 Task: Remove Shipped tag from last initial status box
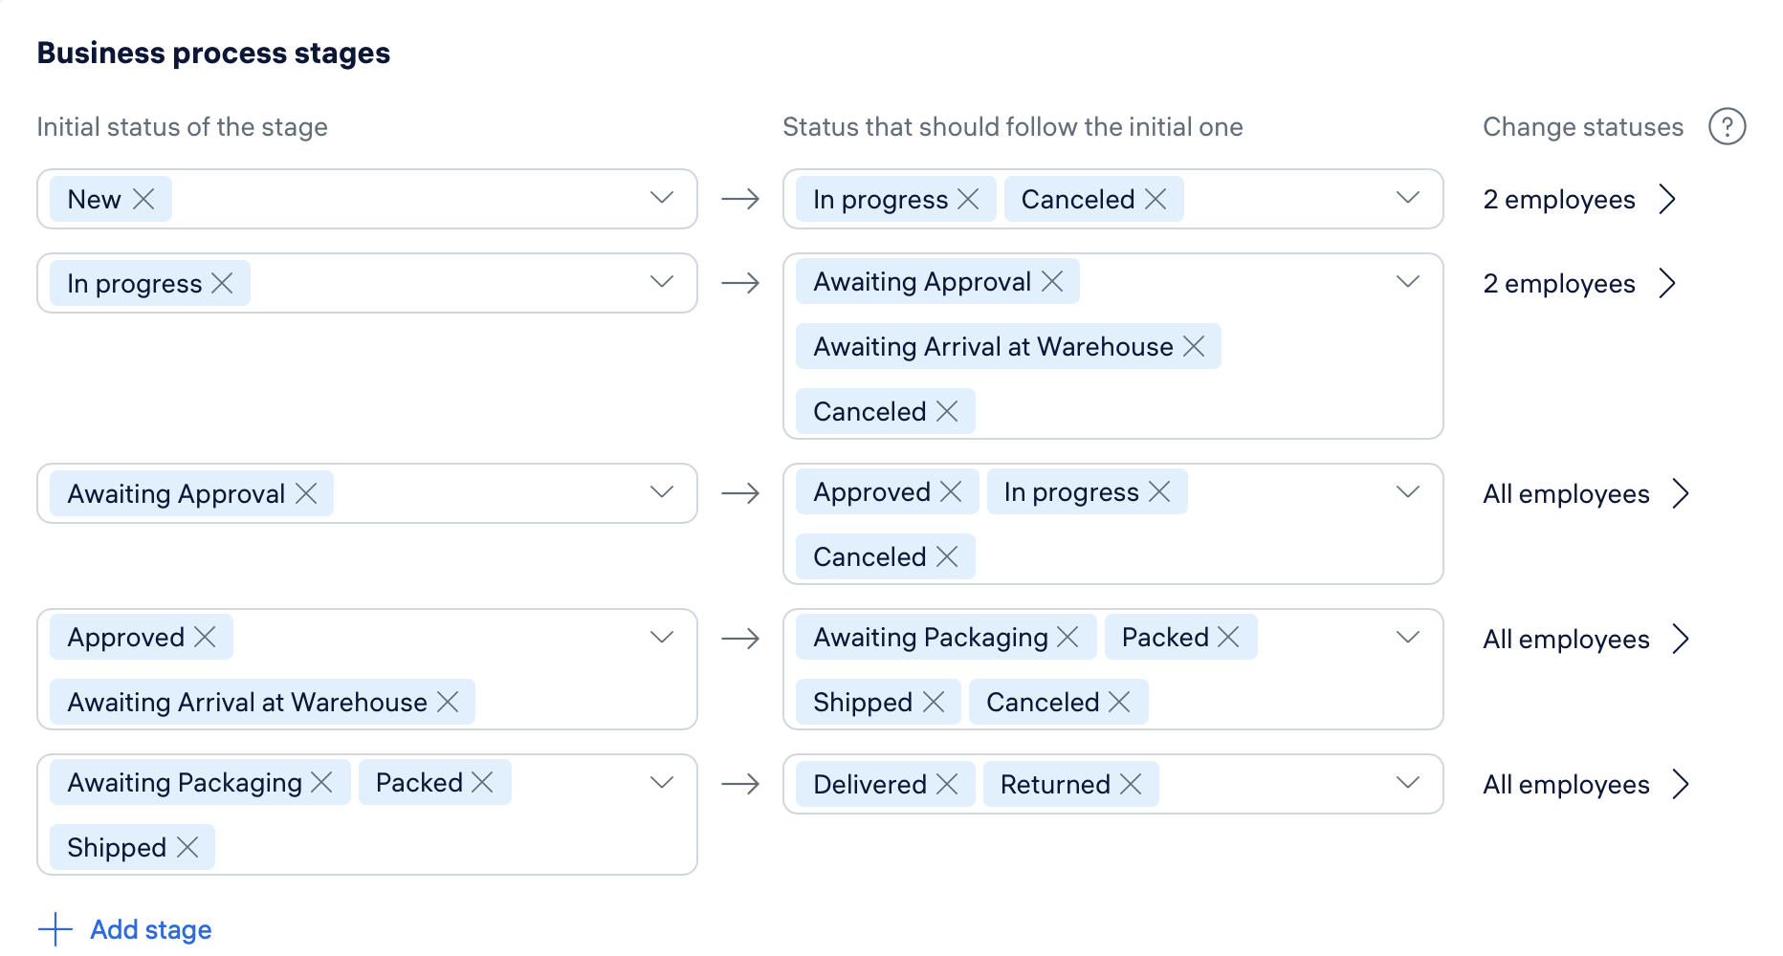click(x=187, y=847)
